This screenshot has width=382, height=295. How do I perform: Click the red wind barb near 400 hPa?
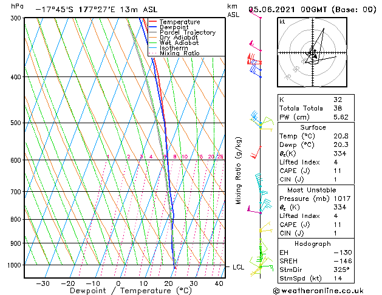(253, 61)
